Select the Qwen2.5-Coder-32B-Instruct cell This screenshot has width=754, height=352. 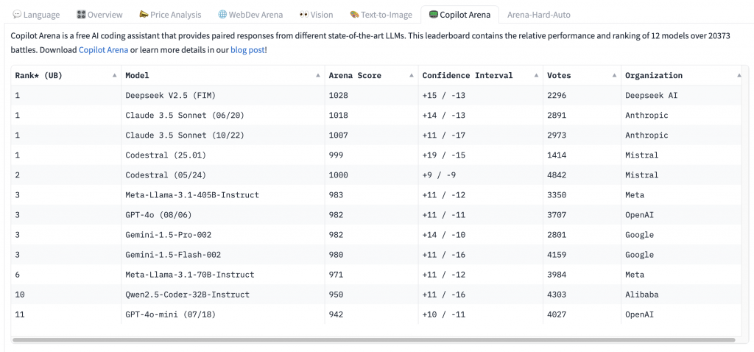point(223,295)
